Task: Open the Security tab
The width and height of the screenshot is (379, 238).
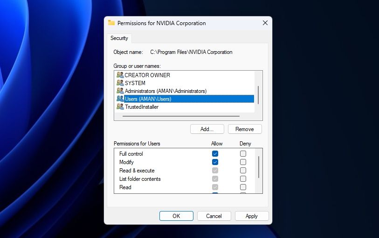Action: tap(119, 38)
